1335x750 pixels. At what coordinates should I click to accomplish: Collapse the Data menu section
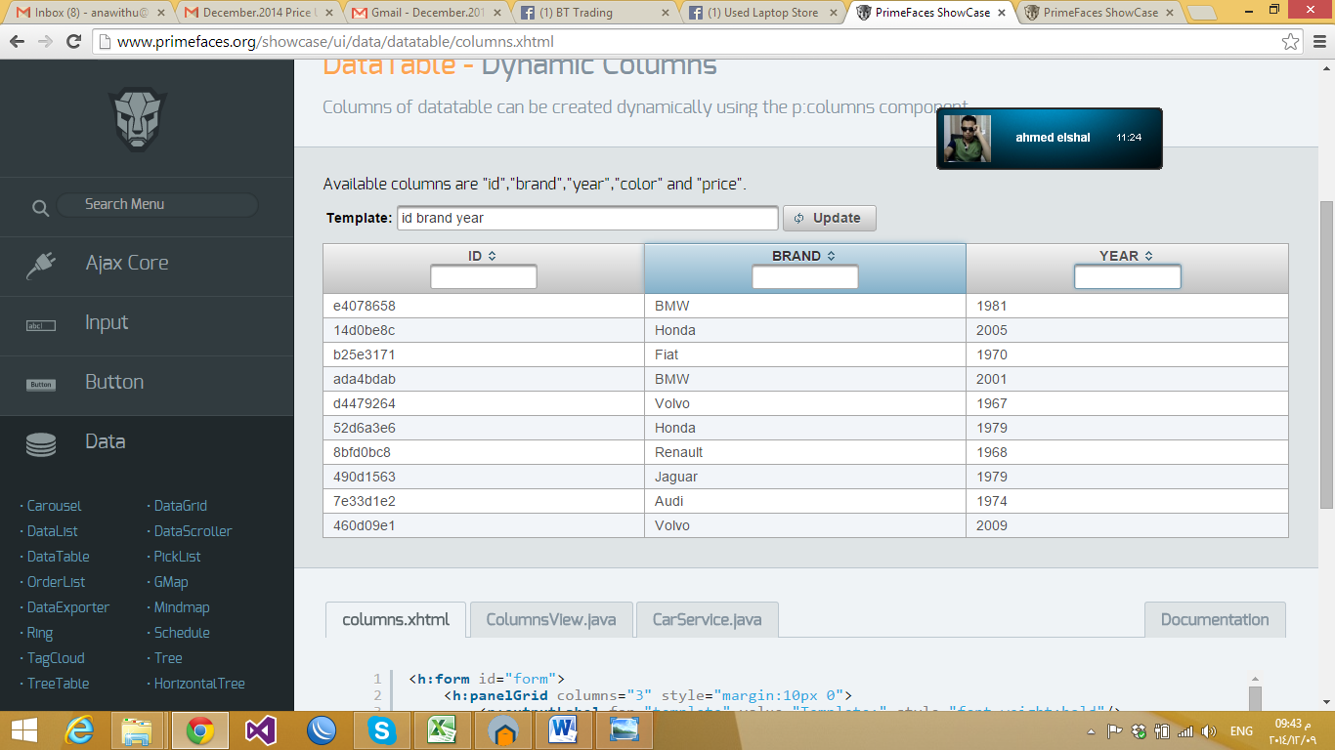(105, 441)
